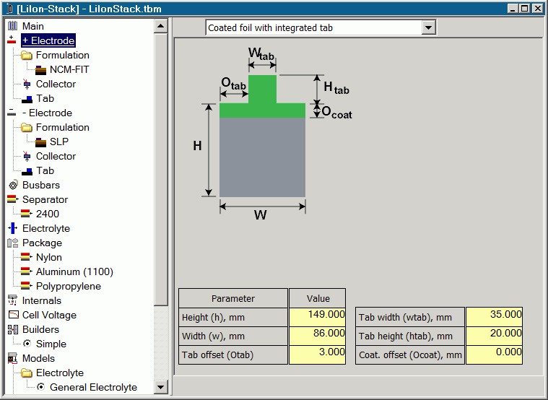Viewport: 548px width, 400px height.
Task: Click the Models icon in tree
Action: coord(12,358)
